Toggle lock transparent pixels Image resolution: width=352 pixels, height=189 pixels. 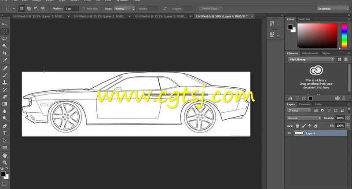tap(297, 126)
